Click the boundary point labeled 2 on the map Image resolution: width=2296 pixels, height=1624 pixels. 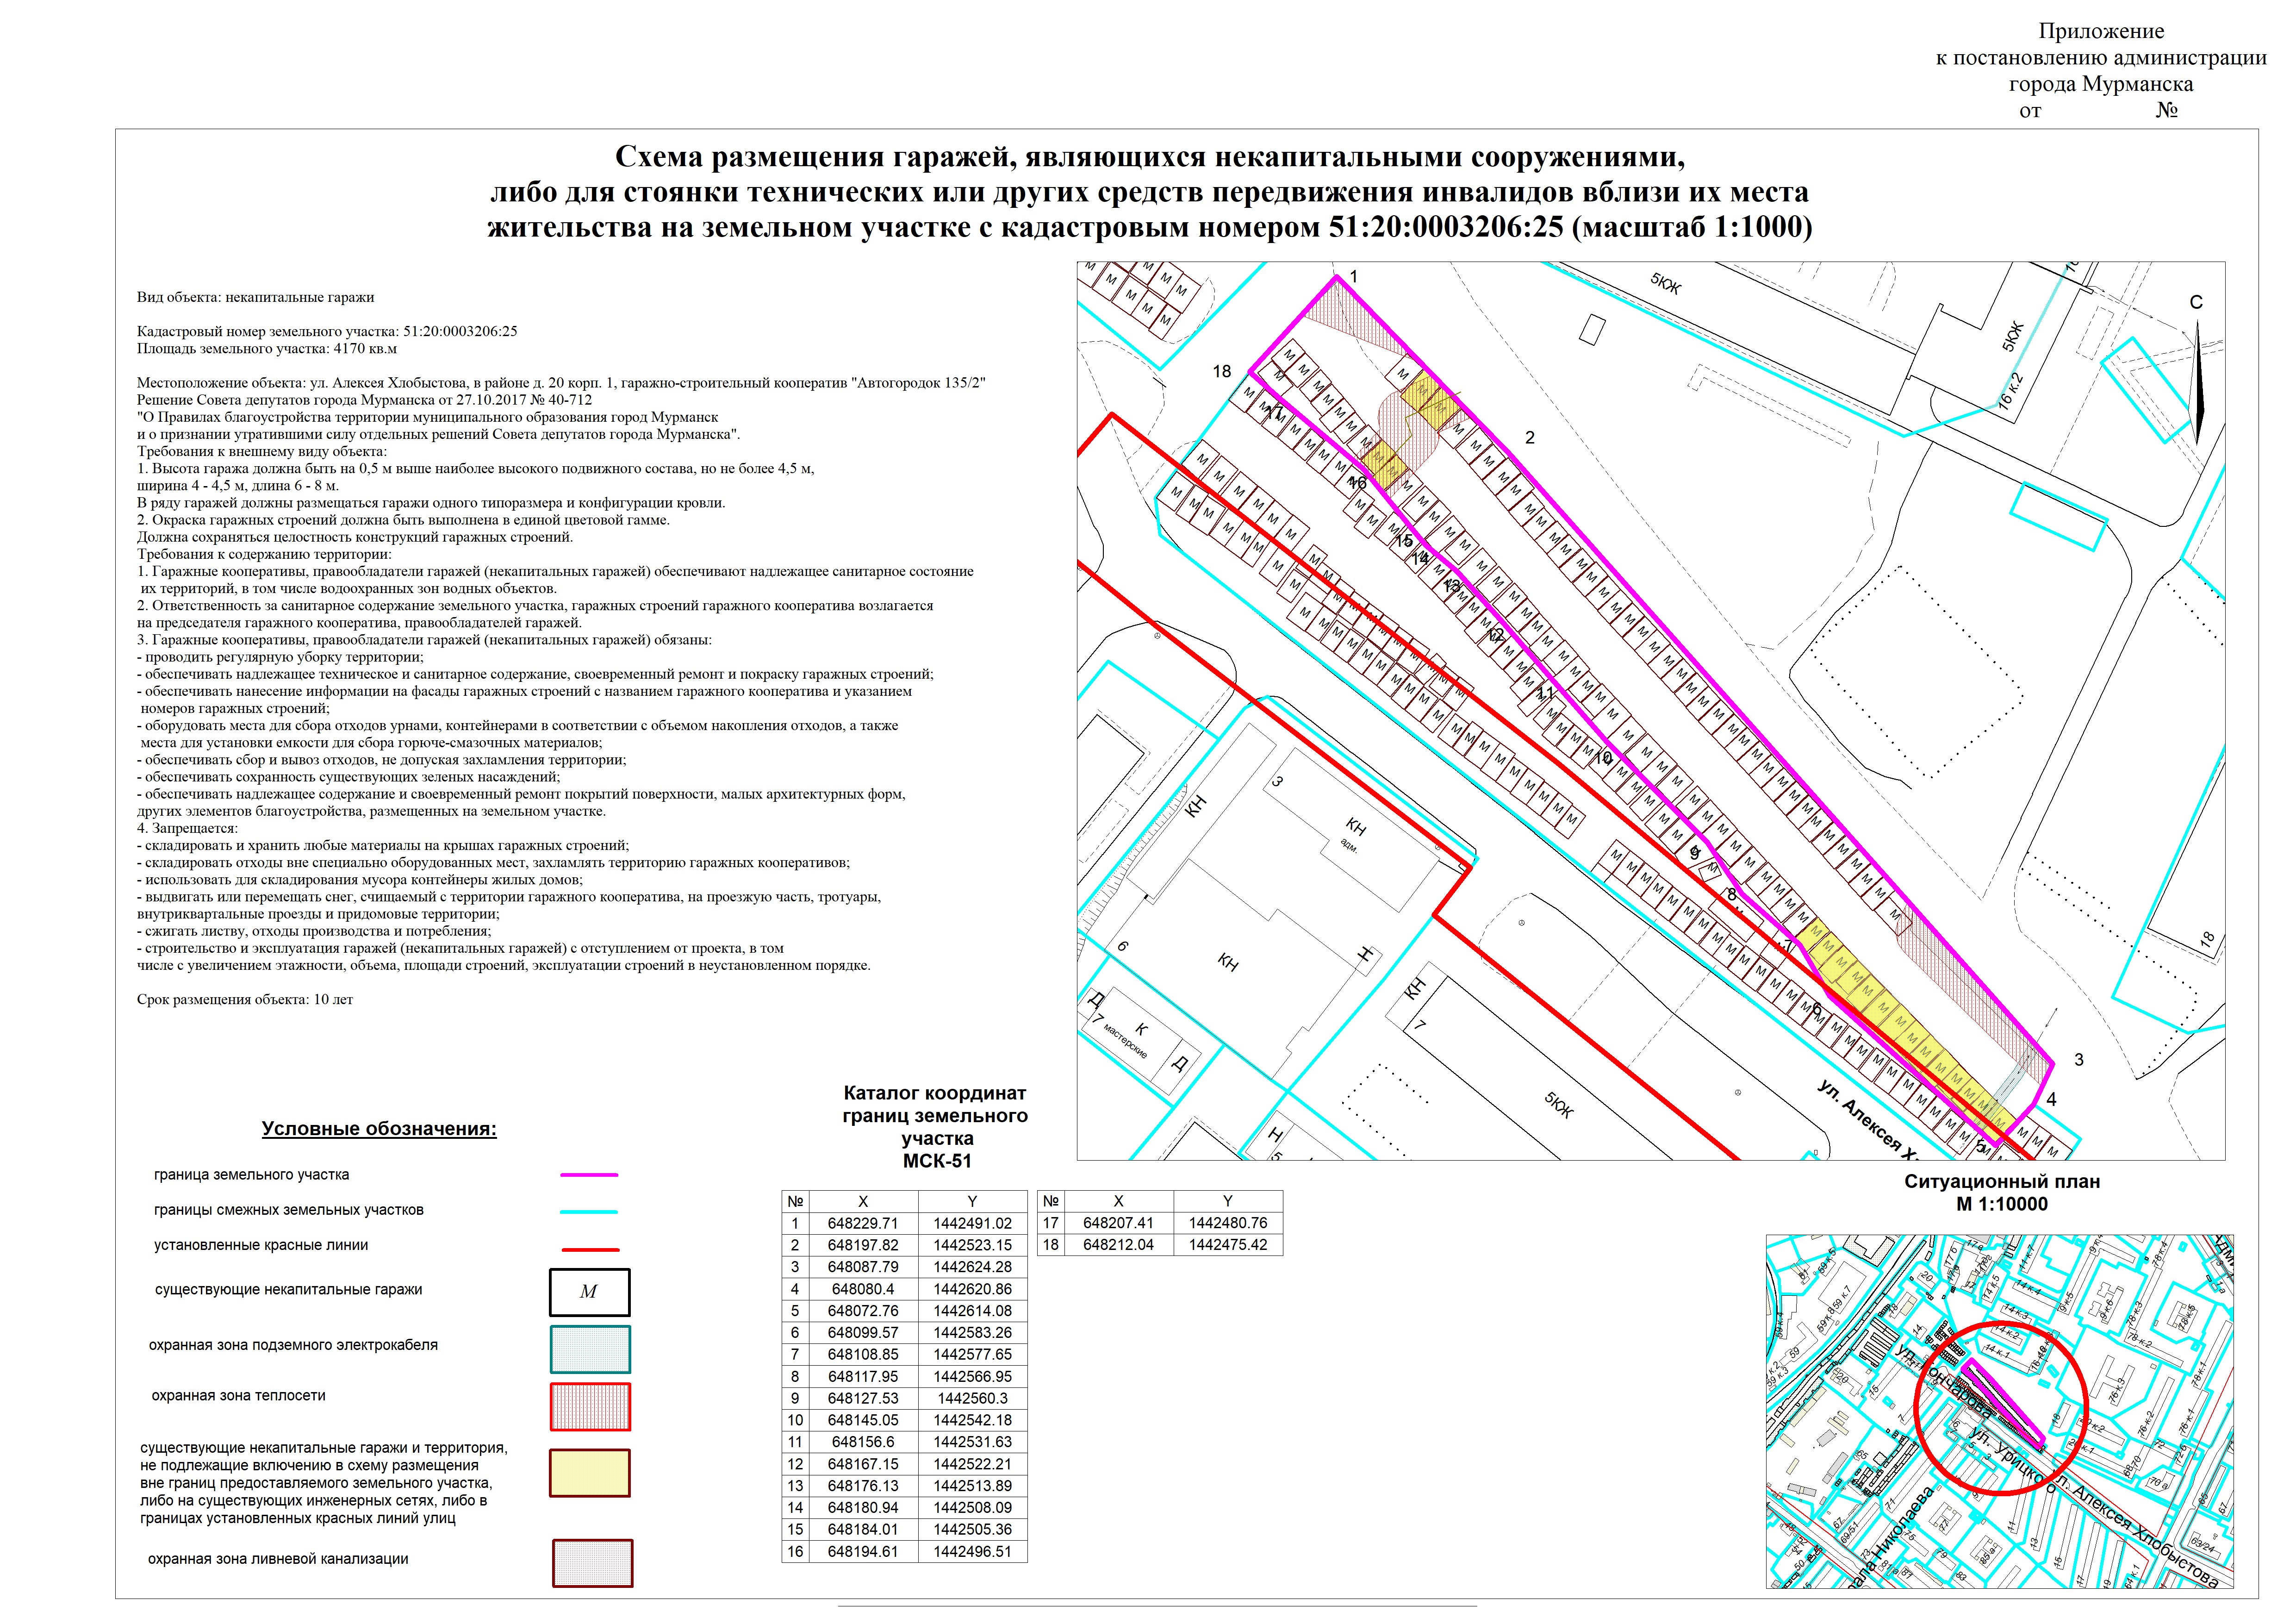point(1529,437)
